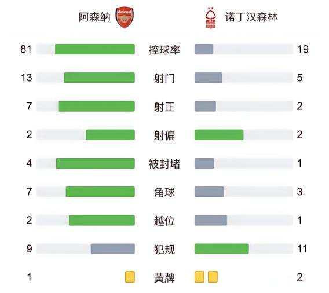The height and width of the screenshot is (293, 329).
Task: Click the 被封堵 stat label
Action: click(x=164, y=164)
